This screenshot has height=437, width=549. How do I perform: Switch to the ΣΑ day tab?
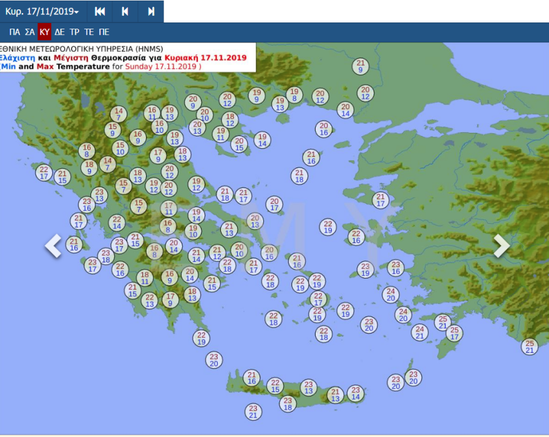coord(29,32)
